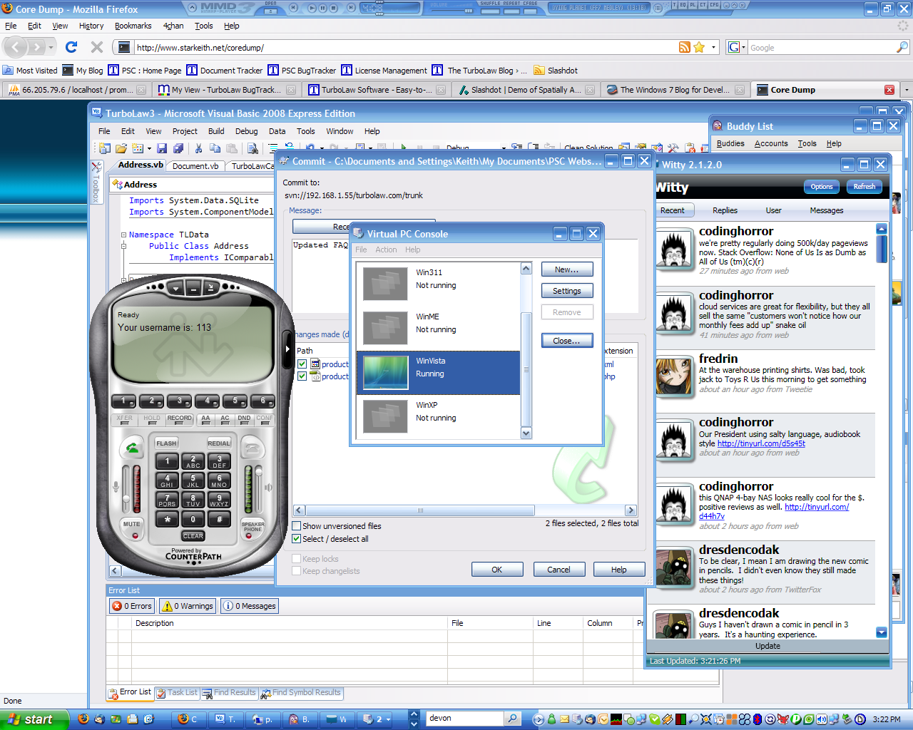Open the Address class dropdown in code editor
Viewport: 913px width, 730px height.
pos(193,185)
